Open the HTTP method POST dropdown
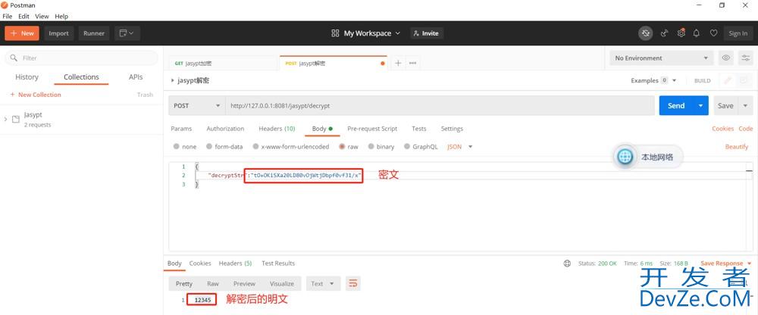 (x=196, y=105)
